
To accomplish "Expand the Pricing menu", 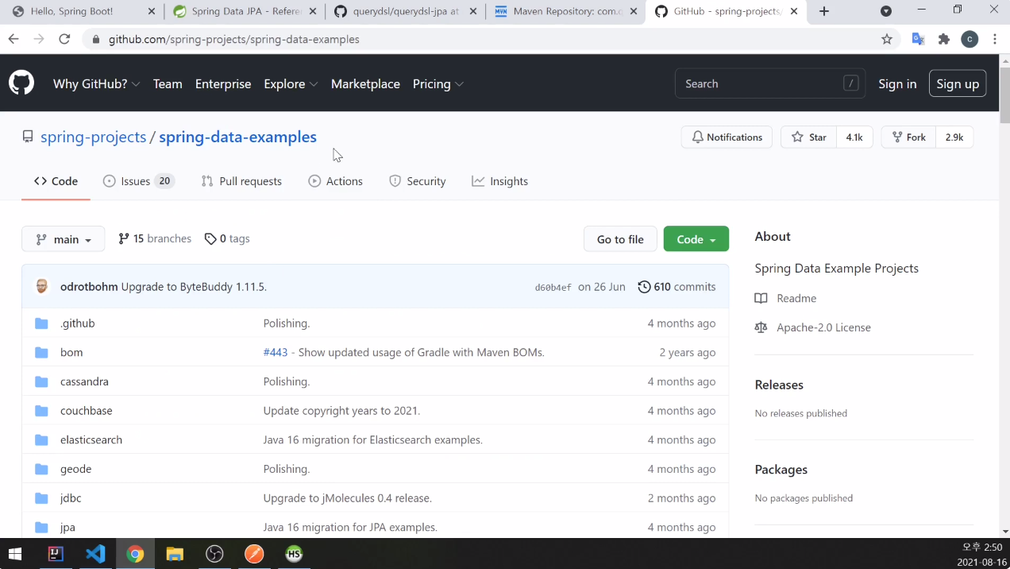I will click(438, 83).
